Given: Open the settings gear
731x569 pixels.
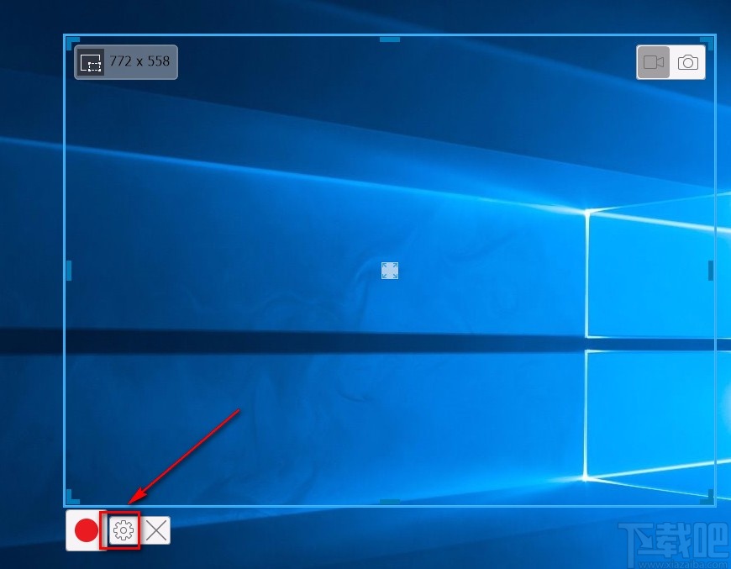Looking at the screenshot, I should point(123,530).
